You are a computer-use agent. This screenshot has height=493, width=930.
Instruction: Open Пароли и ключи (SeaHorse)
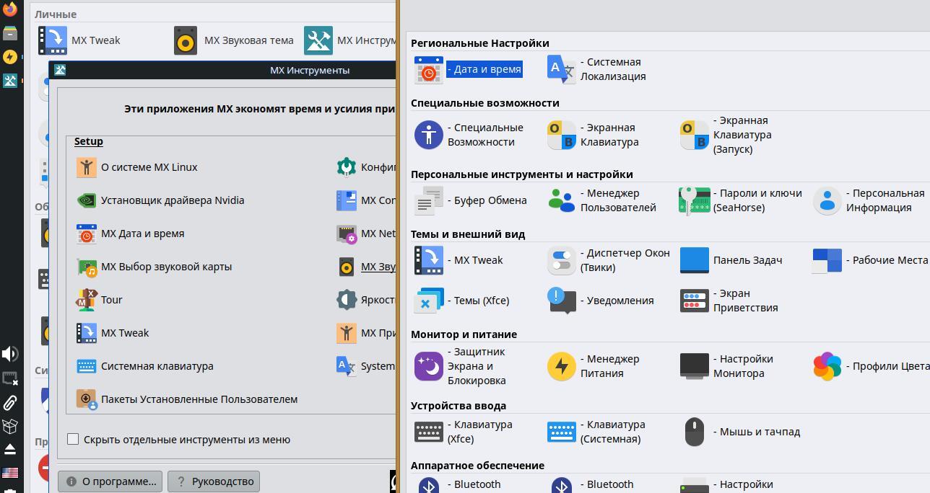741,200
